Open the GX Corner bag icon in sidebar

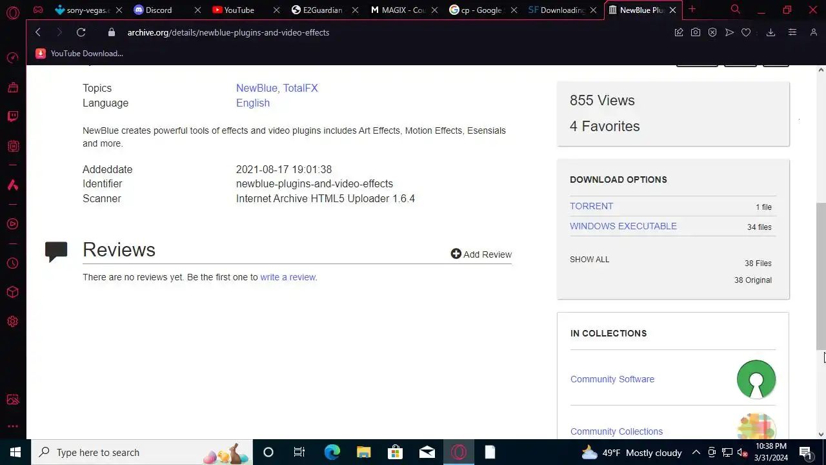coord(12,87)
